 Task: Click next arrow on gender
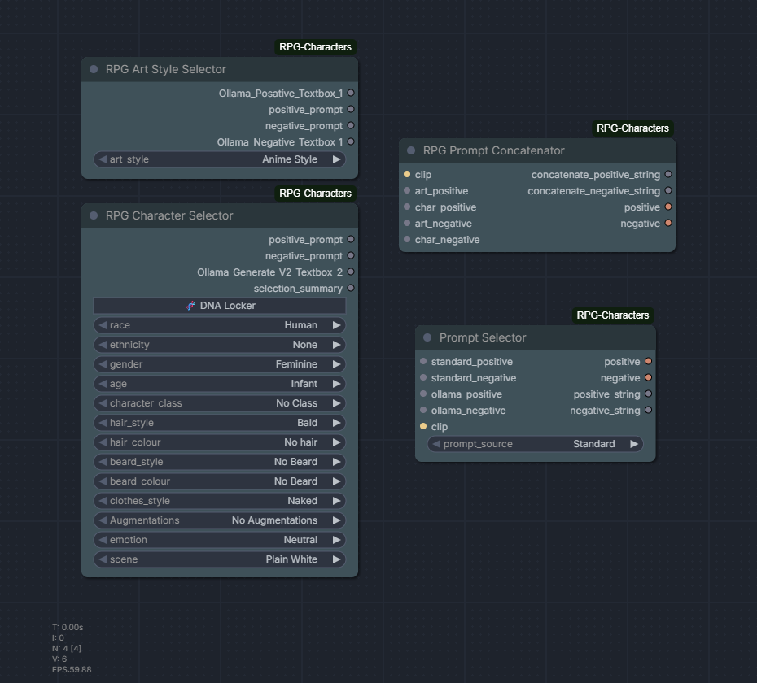[x=337, y=364]
